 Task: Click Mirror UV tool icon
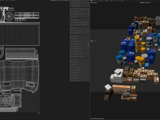coord(71,28)
